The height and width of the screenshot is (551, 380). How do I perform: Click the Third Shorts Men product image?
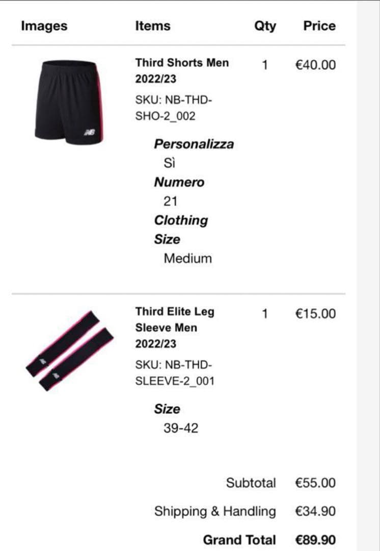(69, 102)
